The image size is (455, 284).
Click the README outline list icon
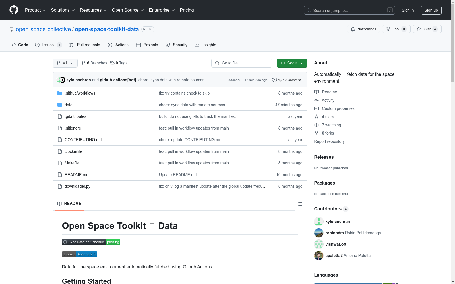click(300, 204)
